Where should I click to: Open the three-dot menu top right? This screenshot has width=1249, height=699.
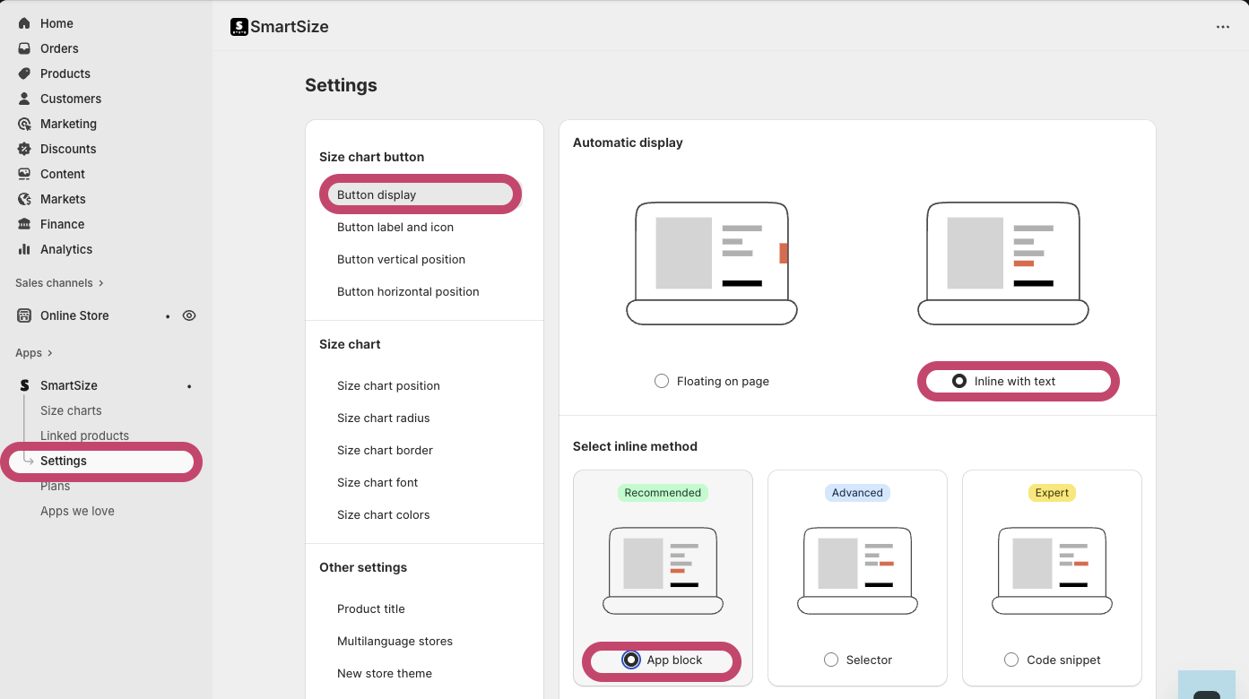coord(1223,27)
